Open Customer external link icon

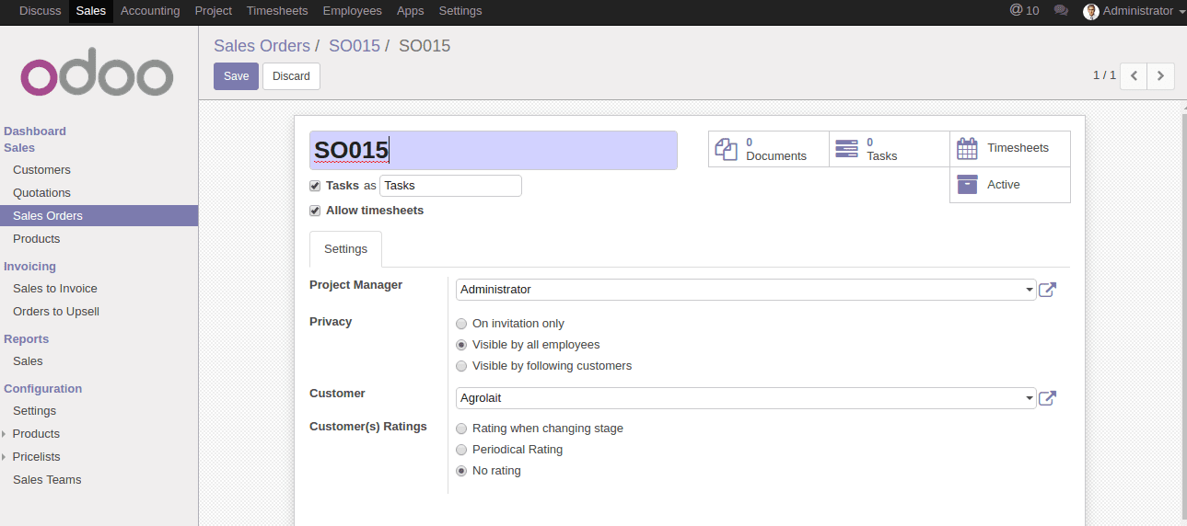tap(1048, 398)
